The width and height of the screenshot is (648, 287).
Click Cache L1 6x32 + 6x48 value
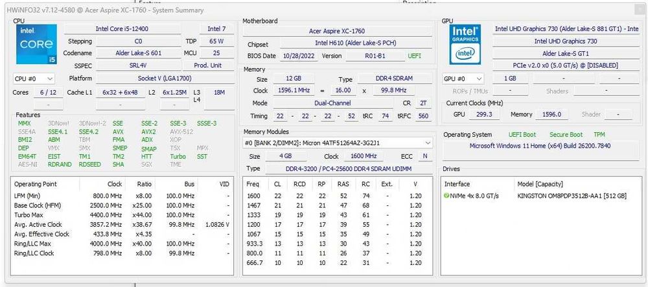pos(121,93)
